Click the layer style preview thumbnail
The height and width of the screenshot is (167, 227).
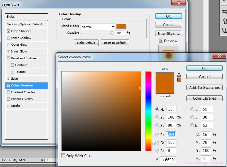tap(168, 52)
